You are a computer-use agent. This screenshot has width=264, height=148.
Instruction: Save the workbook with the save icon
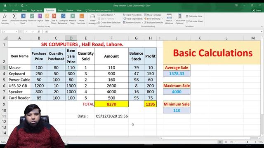coord(5,5)
